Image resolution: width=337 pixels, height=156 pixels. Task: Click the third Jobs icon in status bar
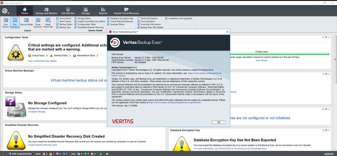click(92, 154)
